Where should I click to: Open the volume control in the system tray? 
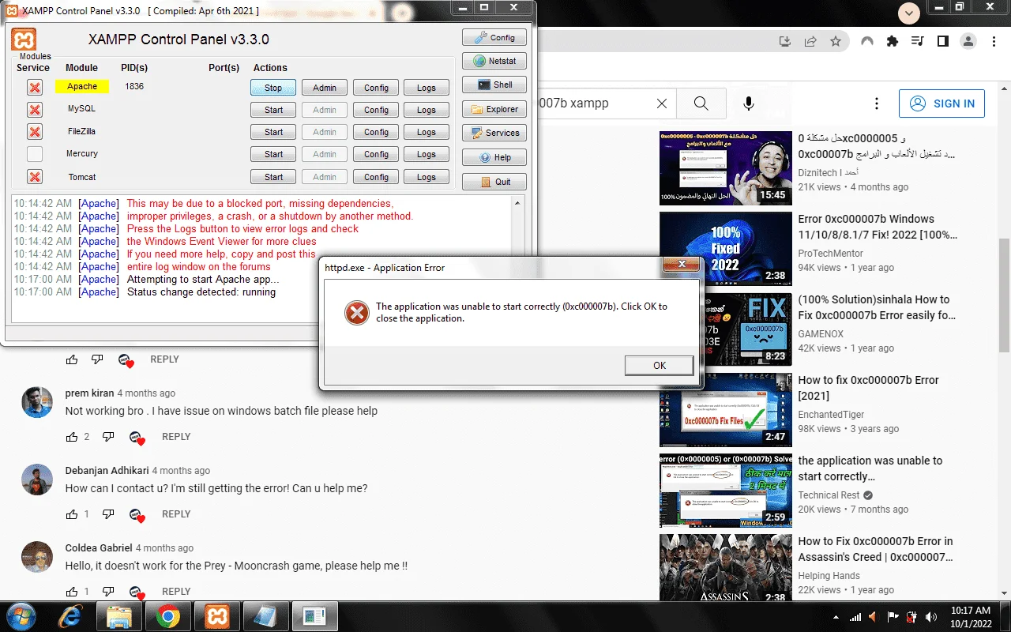(x=930, y=616)
